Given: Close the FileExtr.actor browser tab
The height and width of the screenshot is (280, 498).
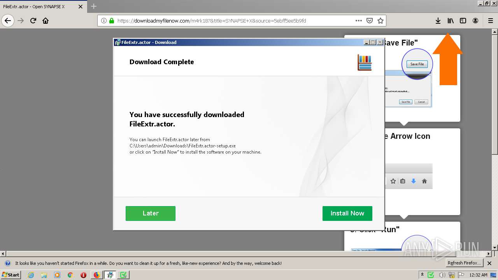Looking at the screenshot, I should click(x=81, y=7).
